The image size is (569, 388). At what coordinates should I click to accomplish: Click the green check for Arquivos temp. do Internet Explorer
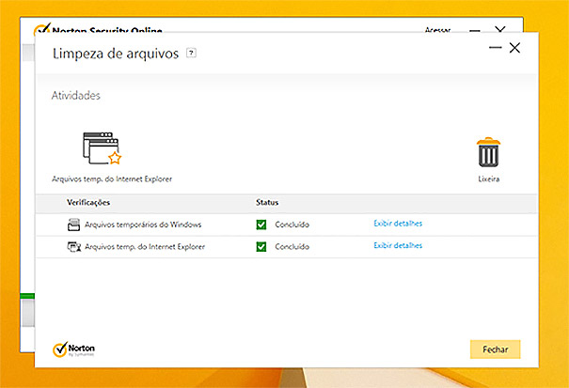coord(261,246)
